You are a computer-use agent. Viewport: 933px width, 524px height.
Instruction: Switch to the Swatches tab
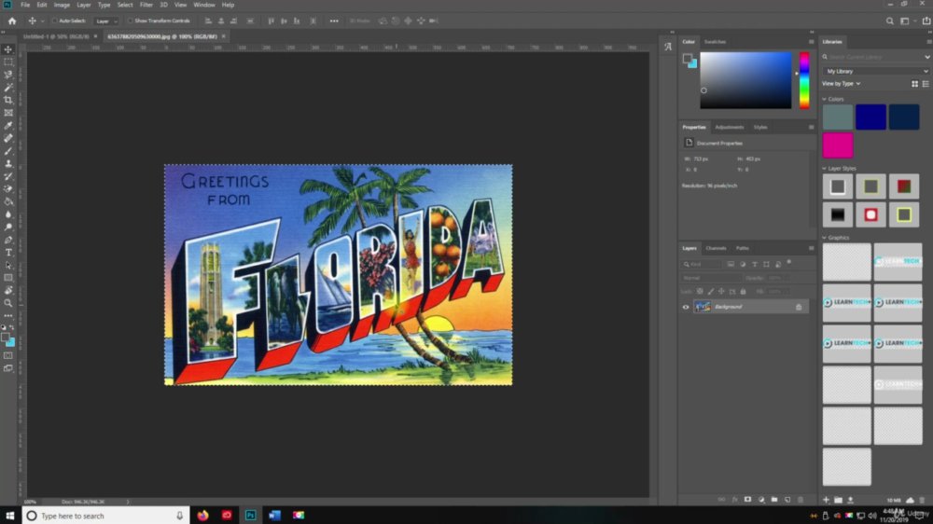click(x=715, y=42)
